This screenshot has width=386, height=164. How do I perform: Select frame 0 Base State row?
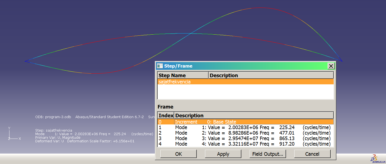[x=245, y=122]
